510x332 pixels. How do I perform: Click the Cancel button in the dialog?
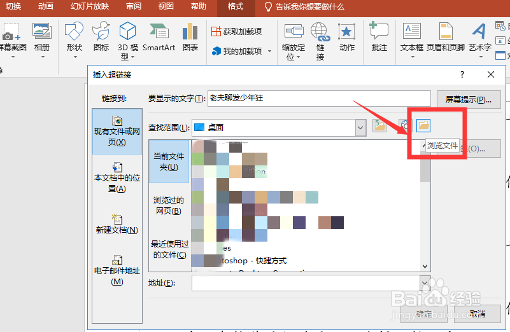click(477, 314)
